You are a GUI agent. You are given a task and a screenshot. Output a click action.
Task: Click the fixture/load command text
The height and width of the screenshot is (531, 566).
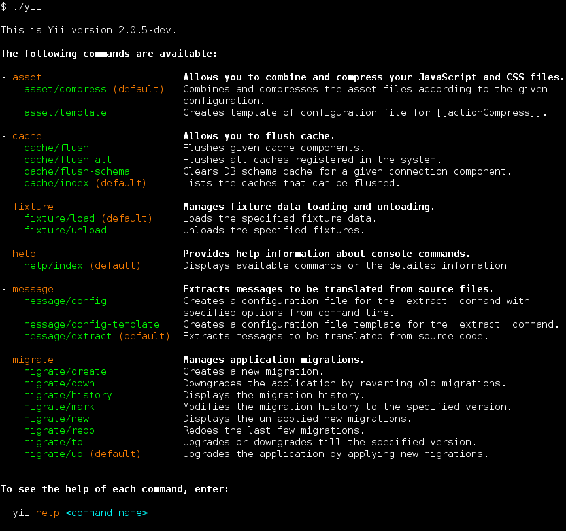pyautogui.click(x=59, y=218)
